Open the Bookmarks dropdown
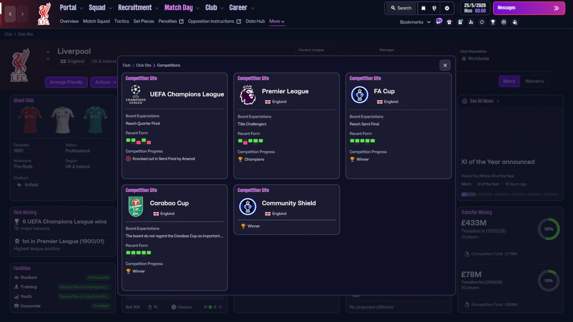Image resolution: width=573 pixels, height=322 pixels. tap(415, 22)
